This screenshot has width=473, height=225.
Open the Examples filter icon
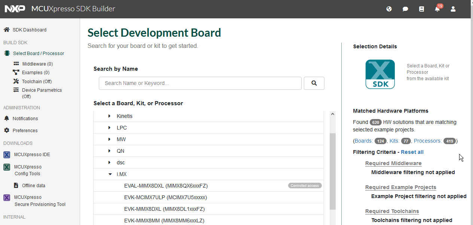pos(16,72)
